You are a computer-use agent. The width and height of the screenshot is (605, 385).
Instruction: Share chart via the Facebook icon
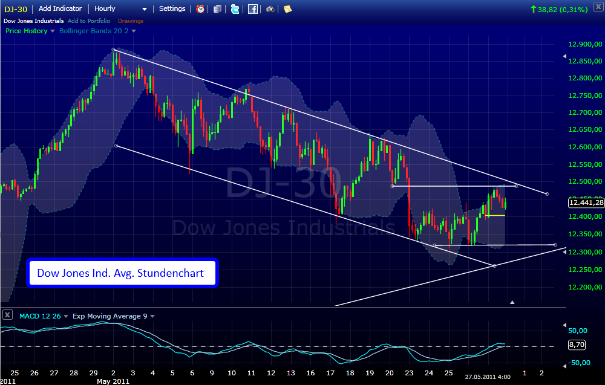click(x=253, y=9)
